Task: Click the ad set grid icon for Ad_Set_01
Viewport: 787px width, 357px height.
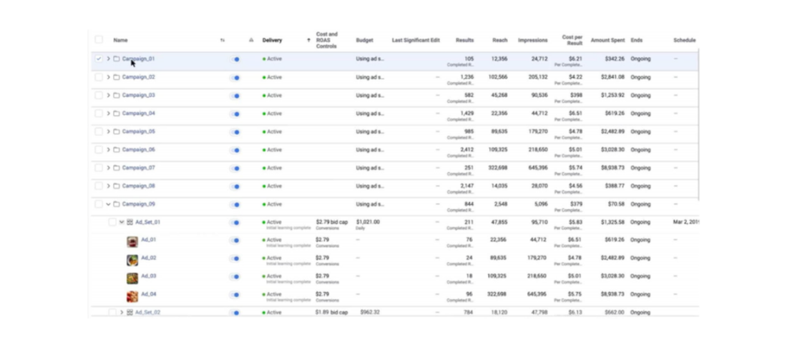Action: [x=130, y=222]
